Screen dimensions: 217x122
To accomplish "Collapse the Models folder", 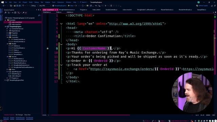I will [7, 44].
